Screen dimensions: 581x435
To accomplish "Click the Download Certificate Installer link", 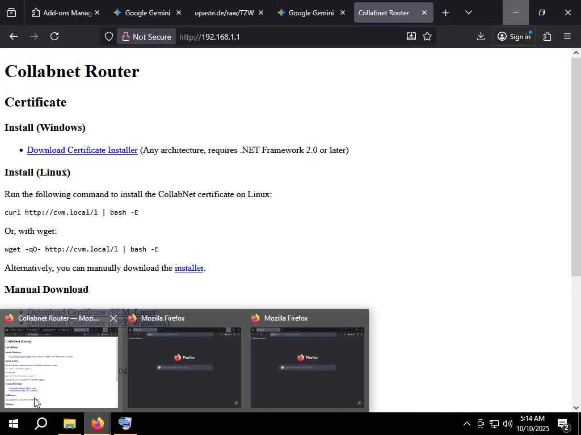I will click(82, 150).
